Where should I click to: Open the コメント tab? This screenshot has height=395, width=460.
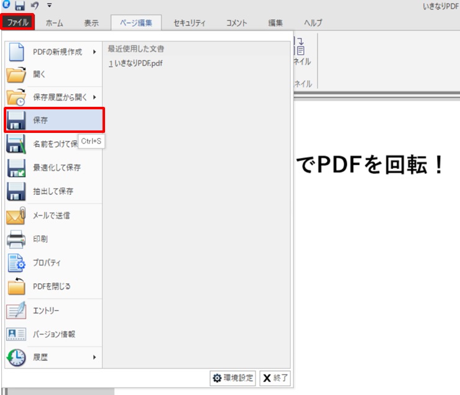[x=236, y=23]
